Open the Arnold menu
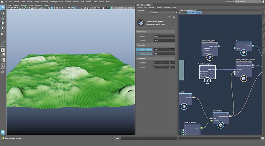This screenshot has width=265, height=146. (102, 2)
